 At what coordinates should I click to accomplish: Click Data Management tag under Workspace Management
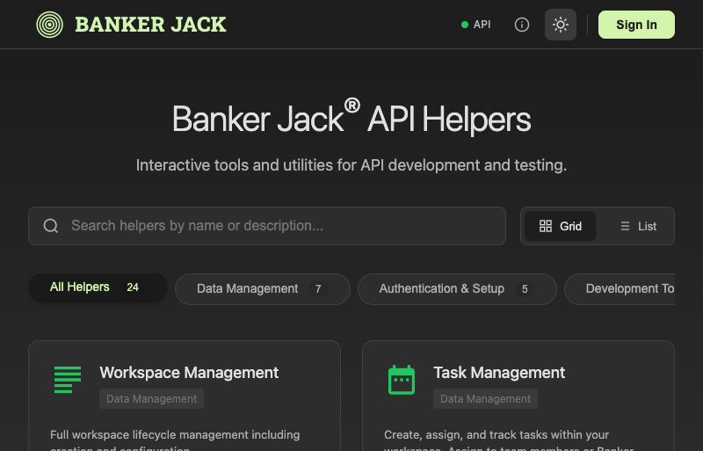151,399
